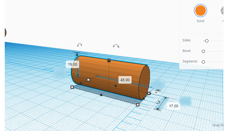Edit the 45.00 length dimension field

[x=125, y=80]
